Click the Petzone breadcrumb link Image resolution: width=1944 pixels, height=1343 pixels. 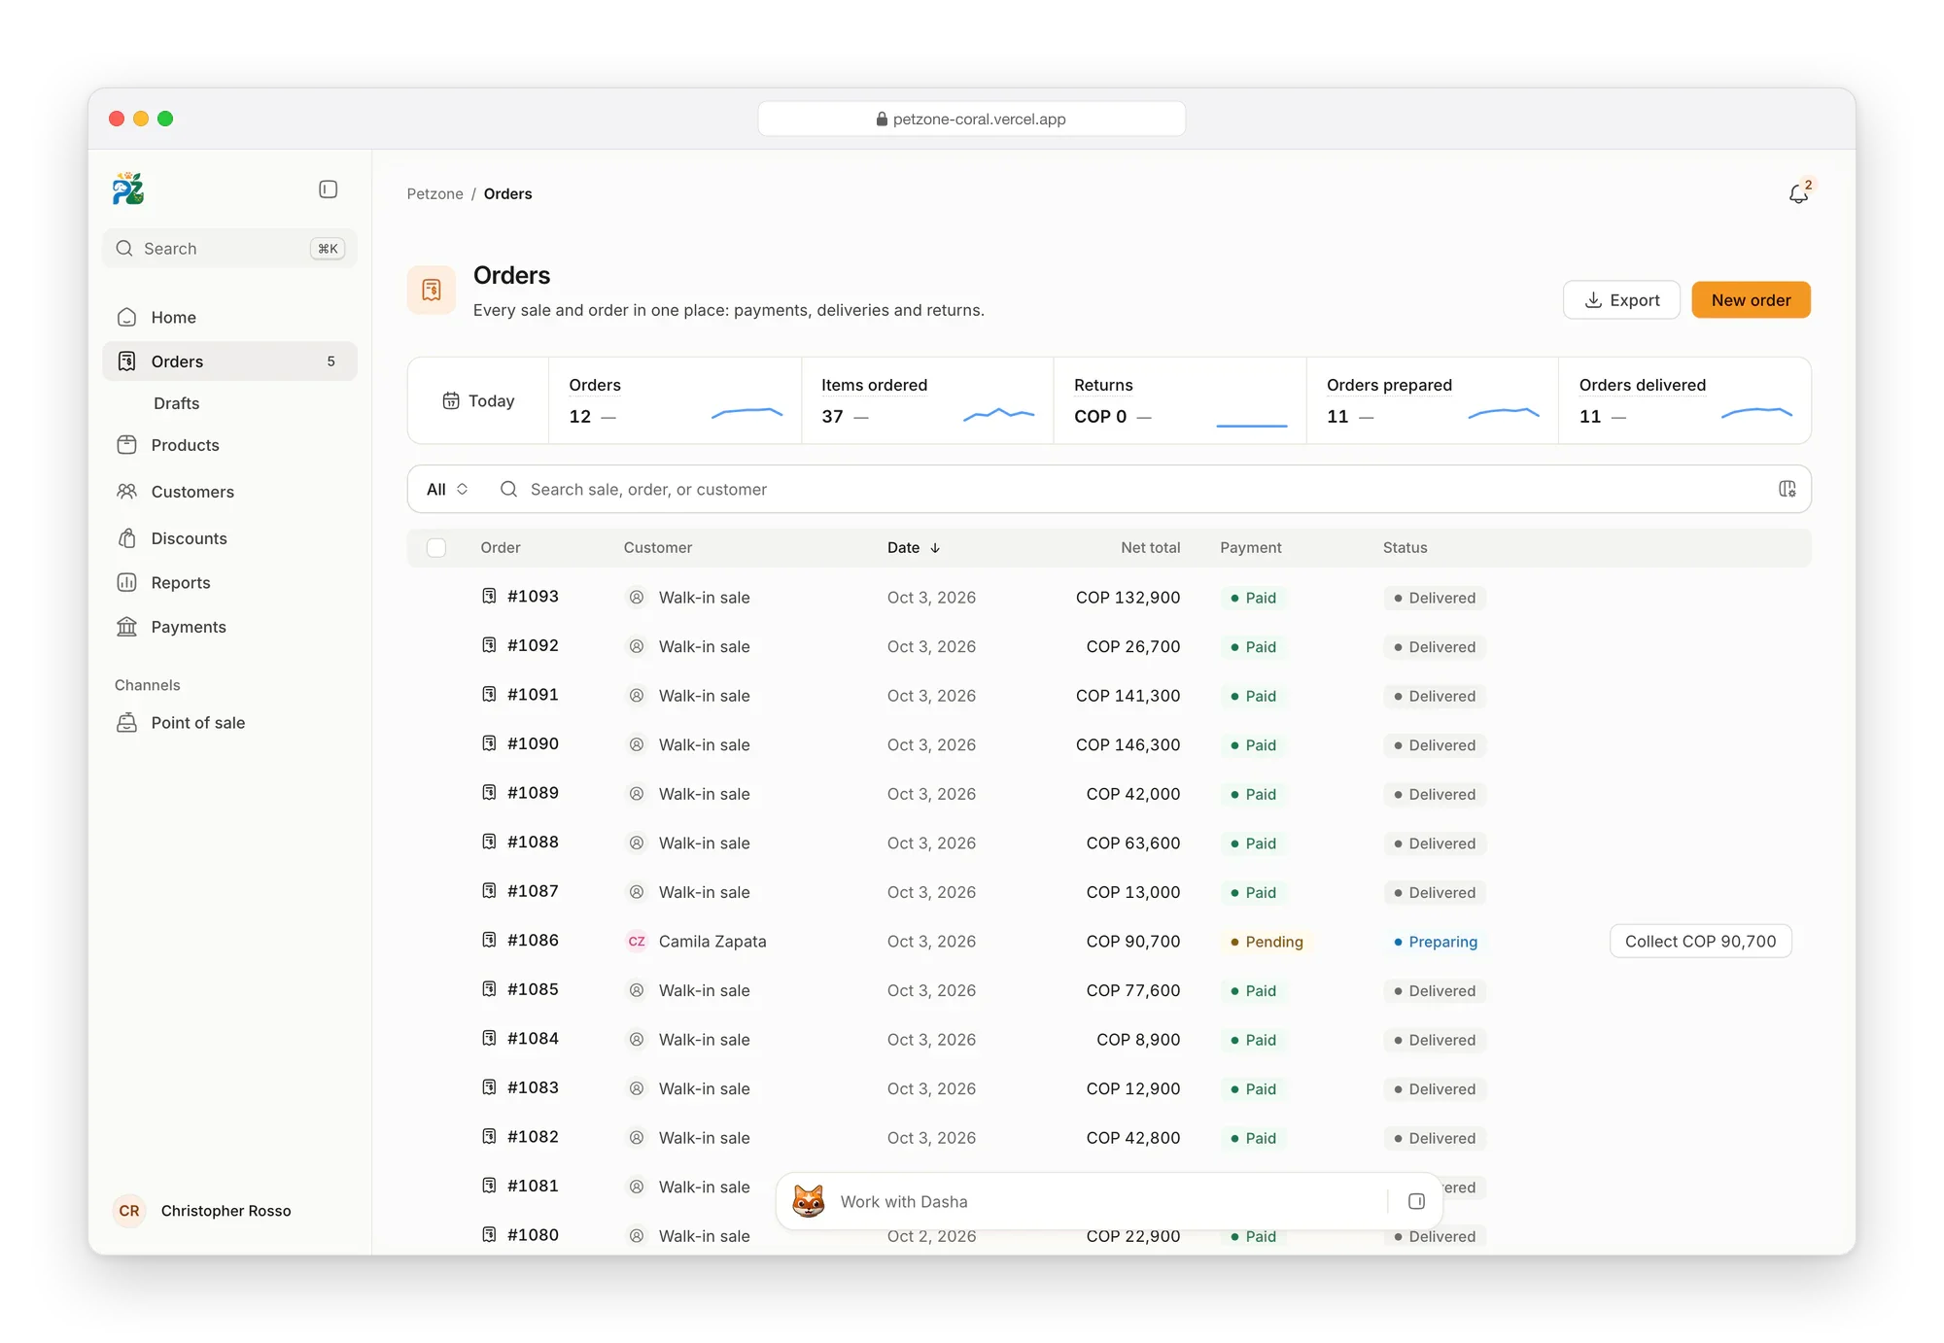(x=434, y=193)
